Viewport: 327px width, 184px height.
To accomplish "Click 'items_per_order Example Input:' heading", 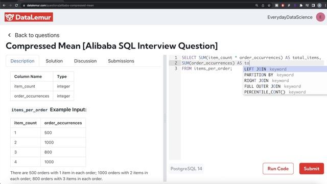I will point(49,109).
